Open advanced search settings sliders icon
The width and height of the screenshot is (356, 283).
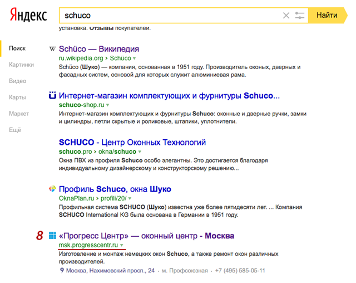pyautogui.click(x=299, y=16)
